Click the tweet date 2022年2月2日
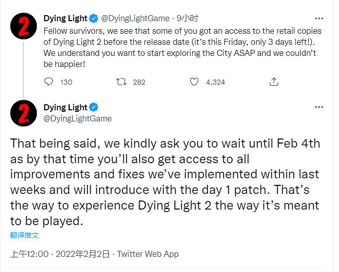The width and height of the screenshot is (339, 272). (83, 254)
